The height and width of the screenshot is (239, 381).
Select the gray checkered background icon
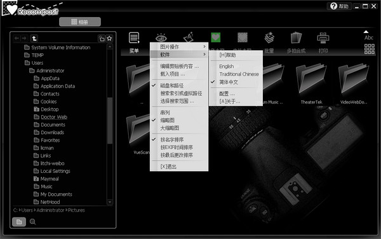tap(243, 38)
